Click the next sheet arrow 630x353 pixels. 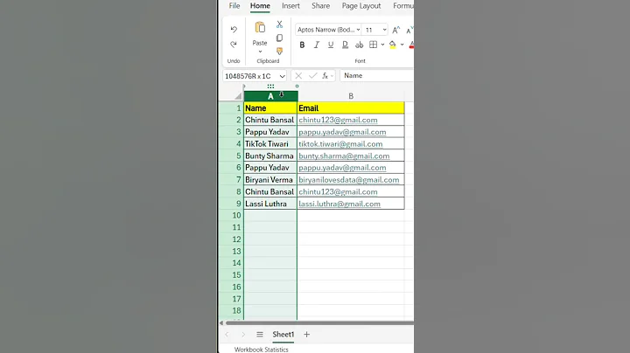(243, 334)
